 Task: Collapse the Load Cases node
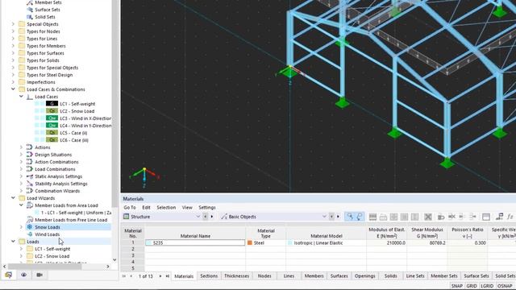(22, 97)
